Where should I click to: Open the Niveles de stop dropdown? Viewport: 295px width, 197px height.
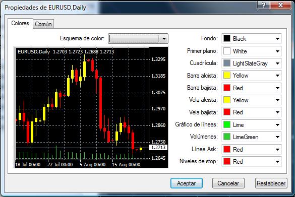[x=252, y=161]
